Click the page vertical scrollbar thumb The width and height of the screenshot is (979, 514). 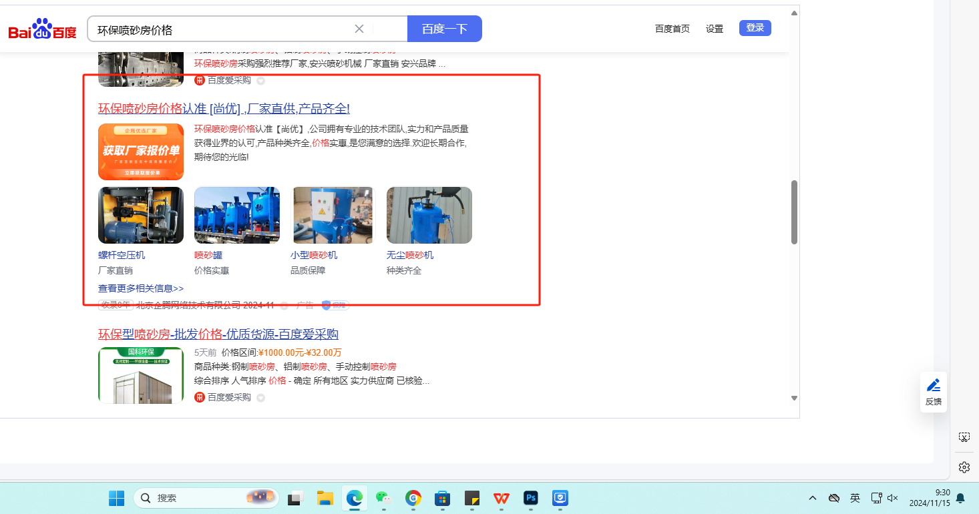click(x=794, y=212)
